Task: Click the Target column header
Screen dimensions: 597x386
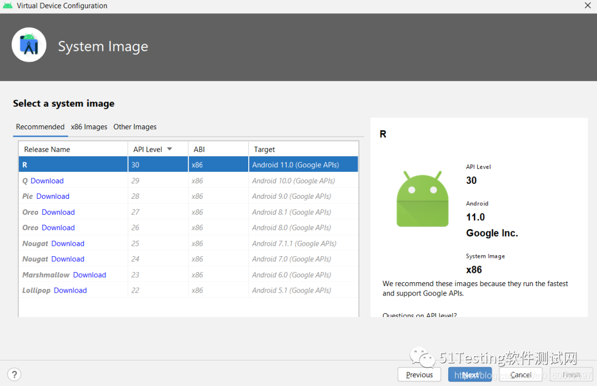Action: (303, 149)
